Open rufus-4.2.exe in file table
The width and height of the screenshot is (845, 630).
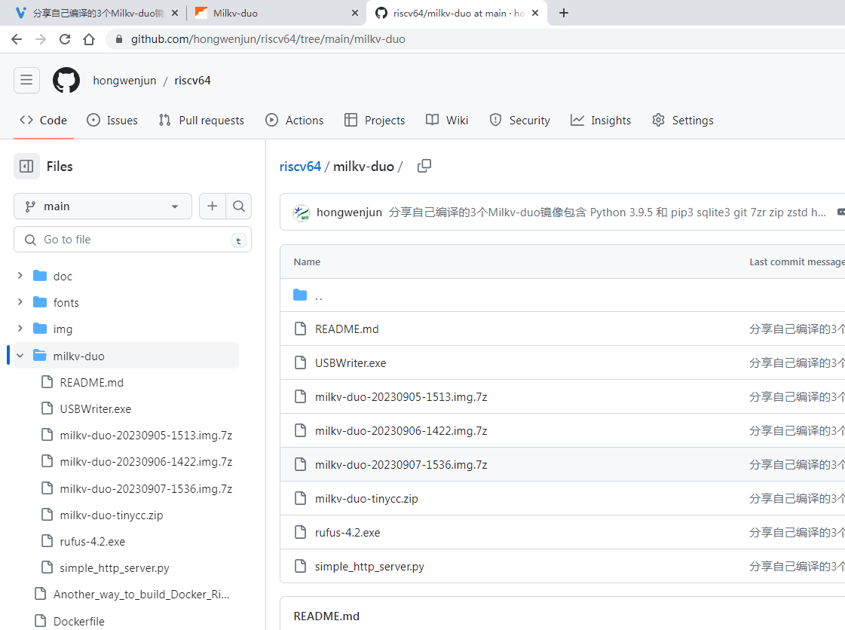pos(347,533)
